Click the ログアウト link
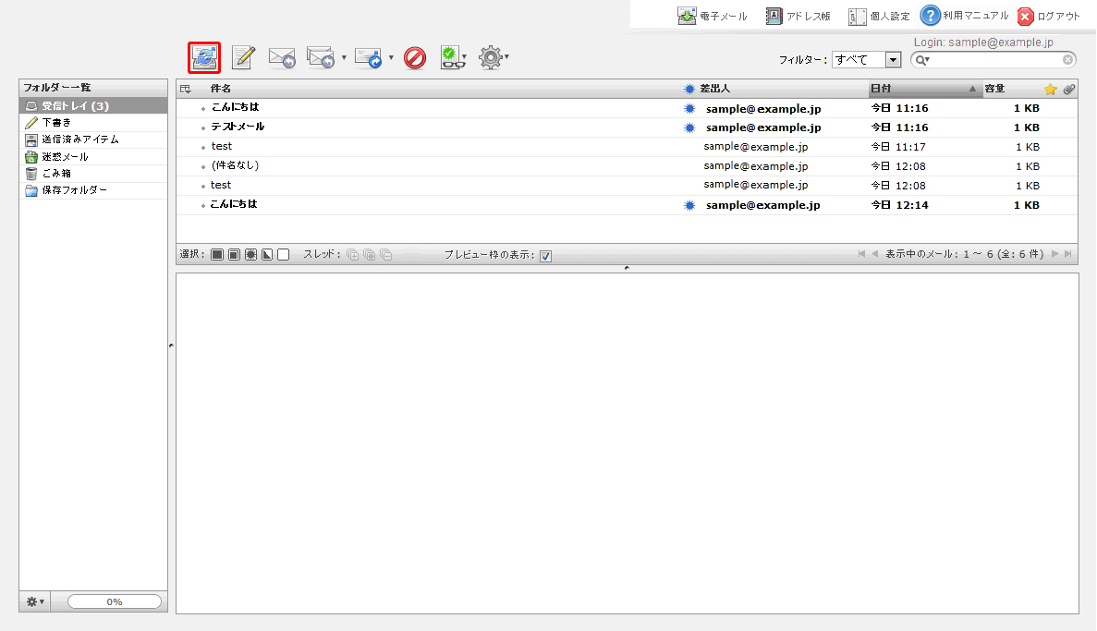 tap(1049, 17)
